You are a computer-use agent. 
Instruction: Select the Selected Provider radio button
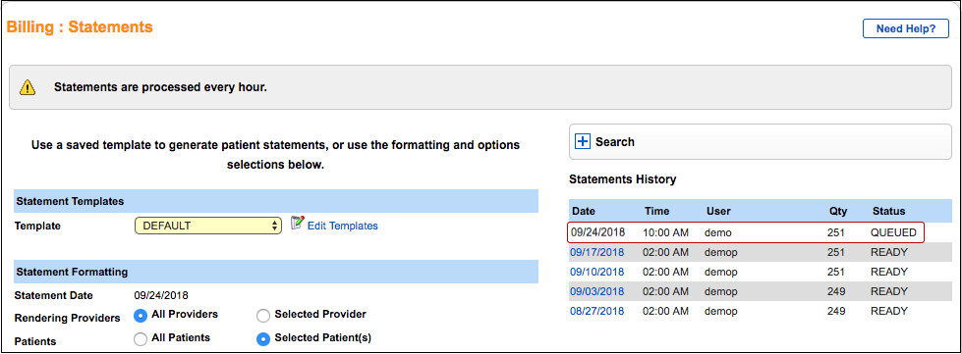(263, 316)
